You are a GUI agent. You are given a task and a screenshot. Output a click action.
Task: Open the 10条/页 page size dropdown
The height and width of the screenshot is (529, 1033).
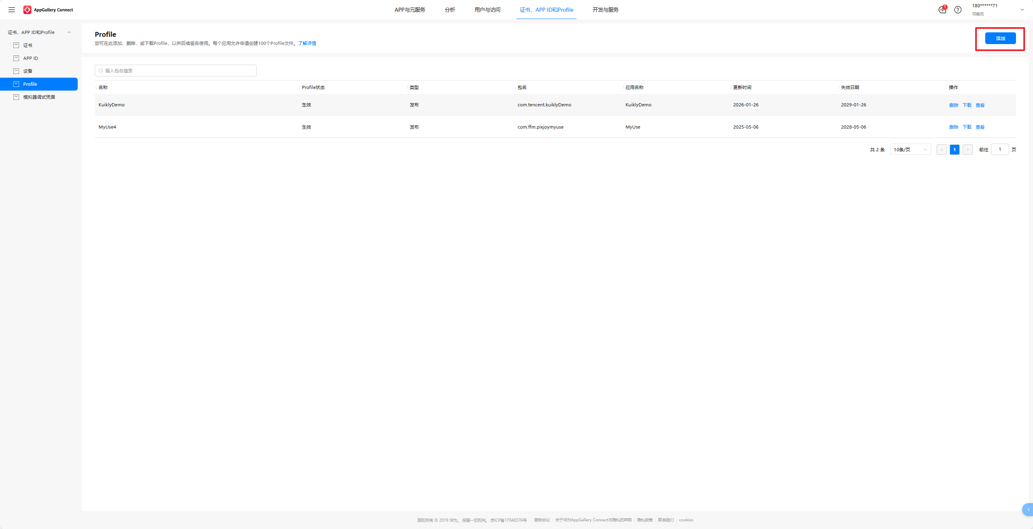[x=910, y=150]
